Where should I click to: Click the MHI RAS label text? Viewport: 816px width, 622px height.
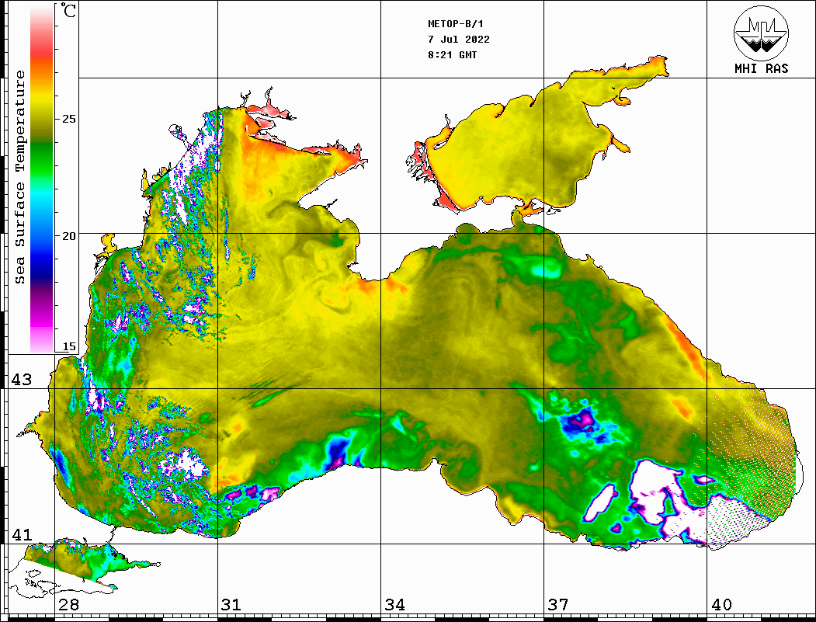pos(762,68)
